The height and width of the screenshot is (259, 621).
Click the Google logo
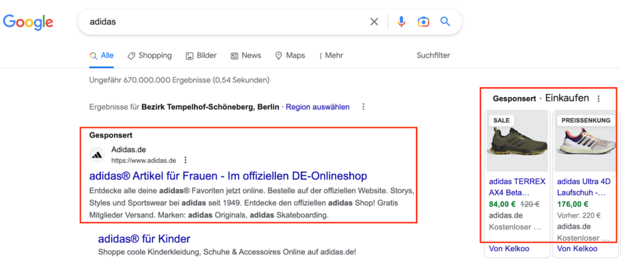click(x=28, y=22)
